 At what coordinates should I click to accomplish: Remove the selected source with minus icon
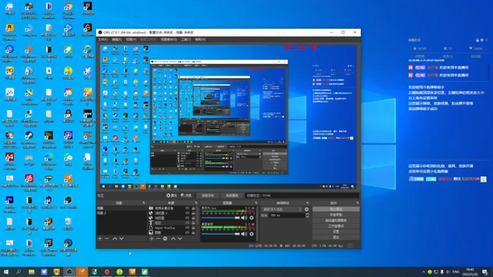158,239
